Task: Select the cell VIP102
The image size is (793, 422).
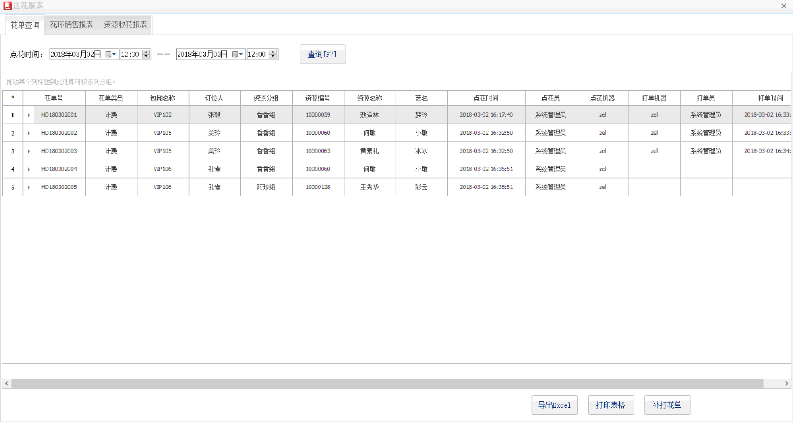Action: tap(163, 115)
